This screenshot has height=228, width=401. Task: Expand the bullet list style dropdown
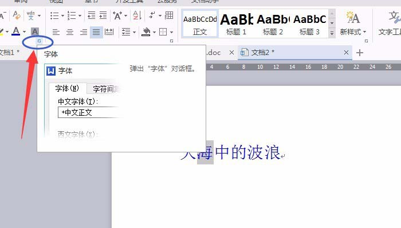click(x=62, y=16)
